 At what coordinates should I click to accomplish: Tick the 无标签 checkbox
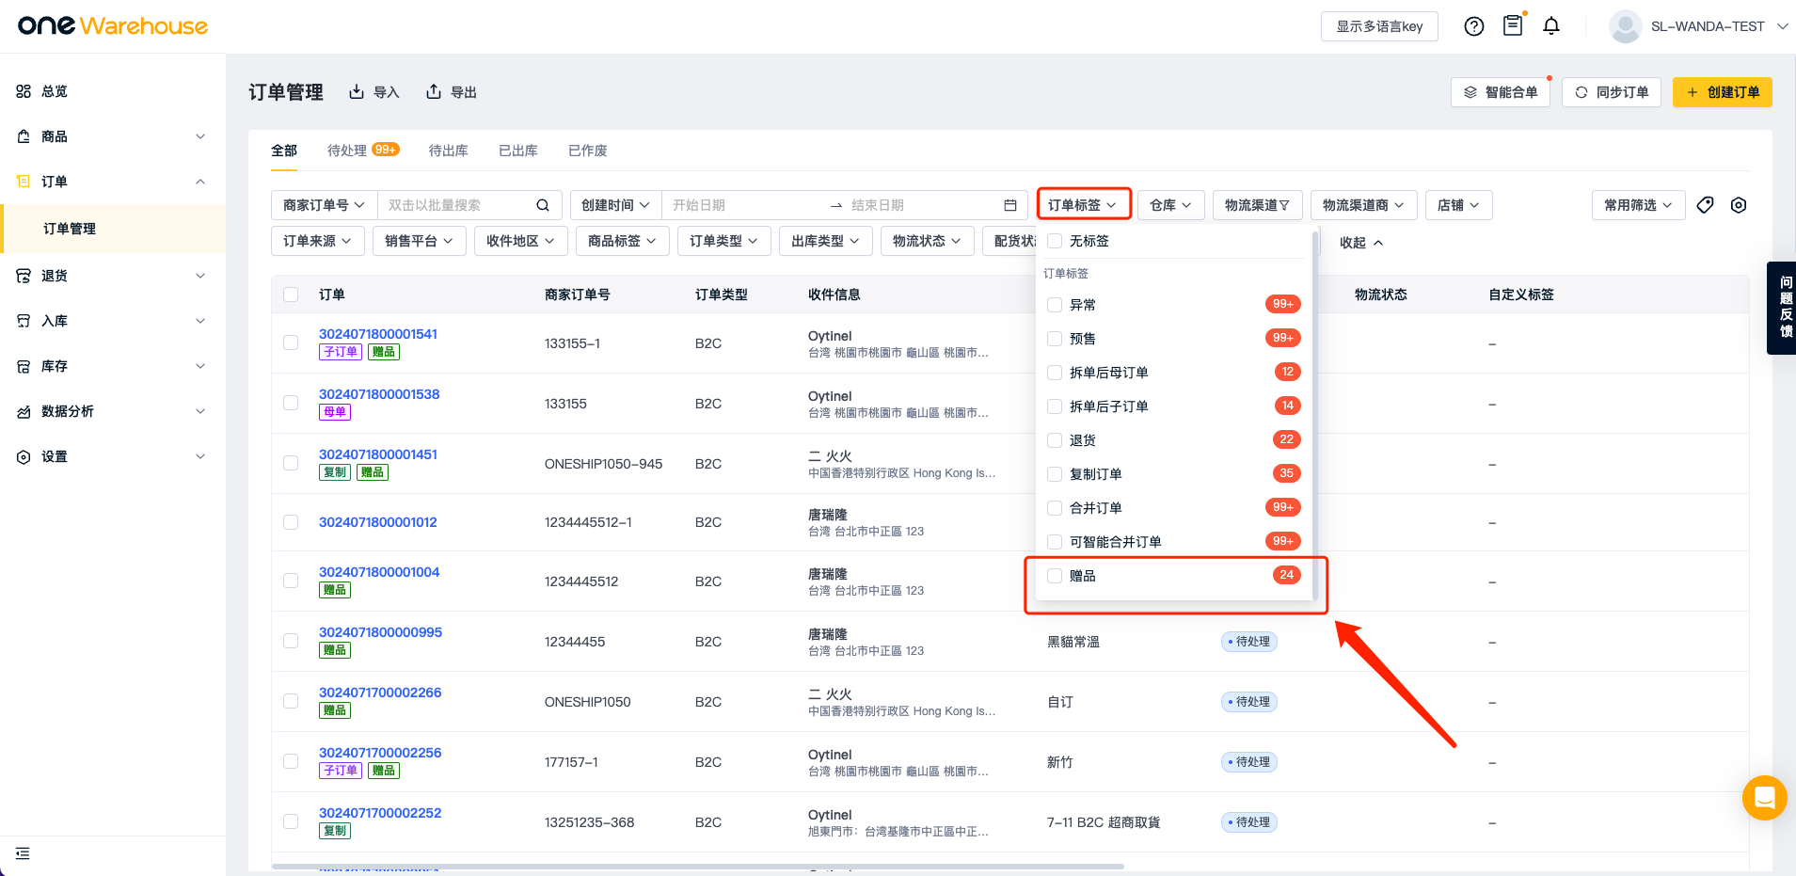point(1055,241)
